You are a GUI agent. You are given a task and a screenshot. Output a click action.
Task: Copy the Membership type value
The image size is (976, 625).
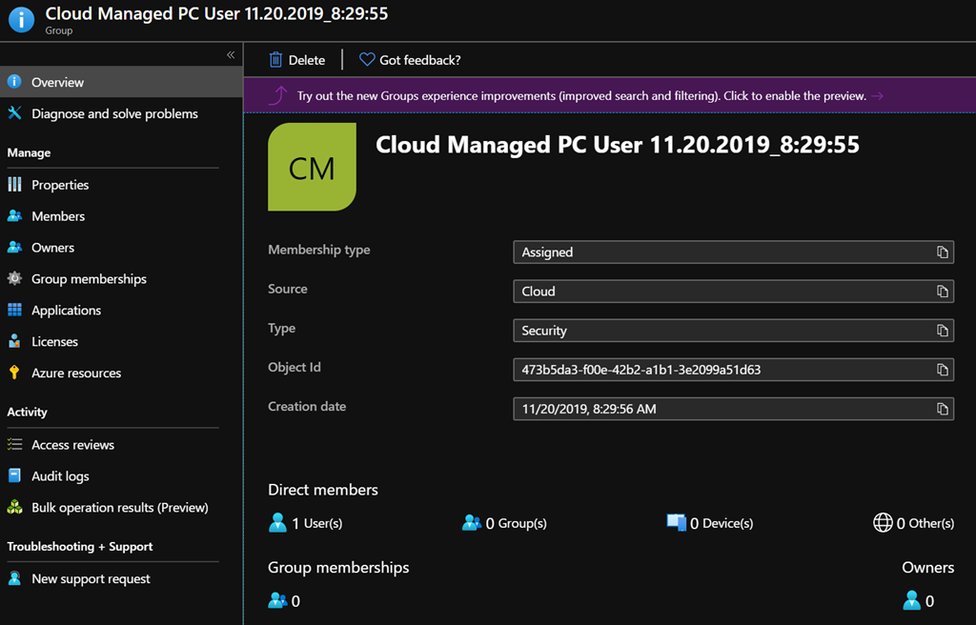tap(942, 252)
